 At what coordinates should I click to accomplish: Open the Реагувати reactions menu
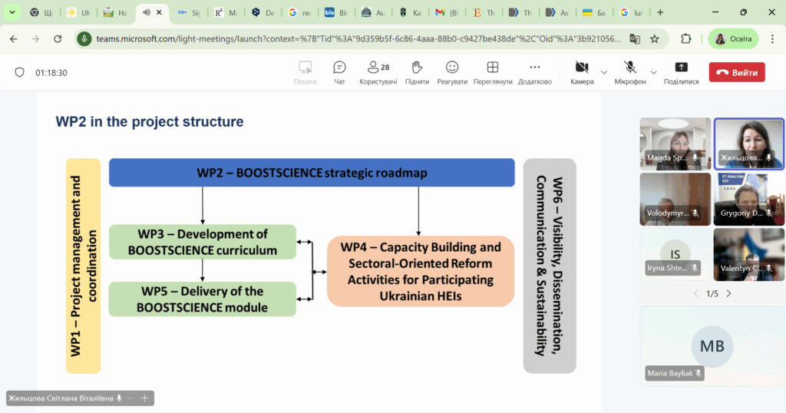[x=452, y=72]
